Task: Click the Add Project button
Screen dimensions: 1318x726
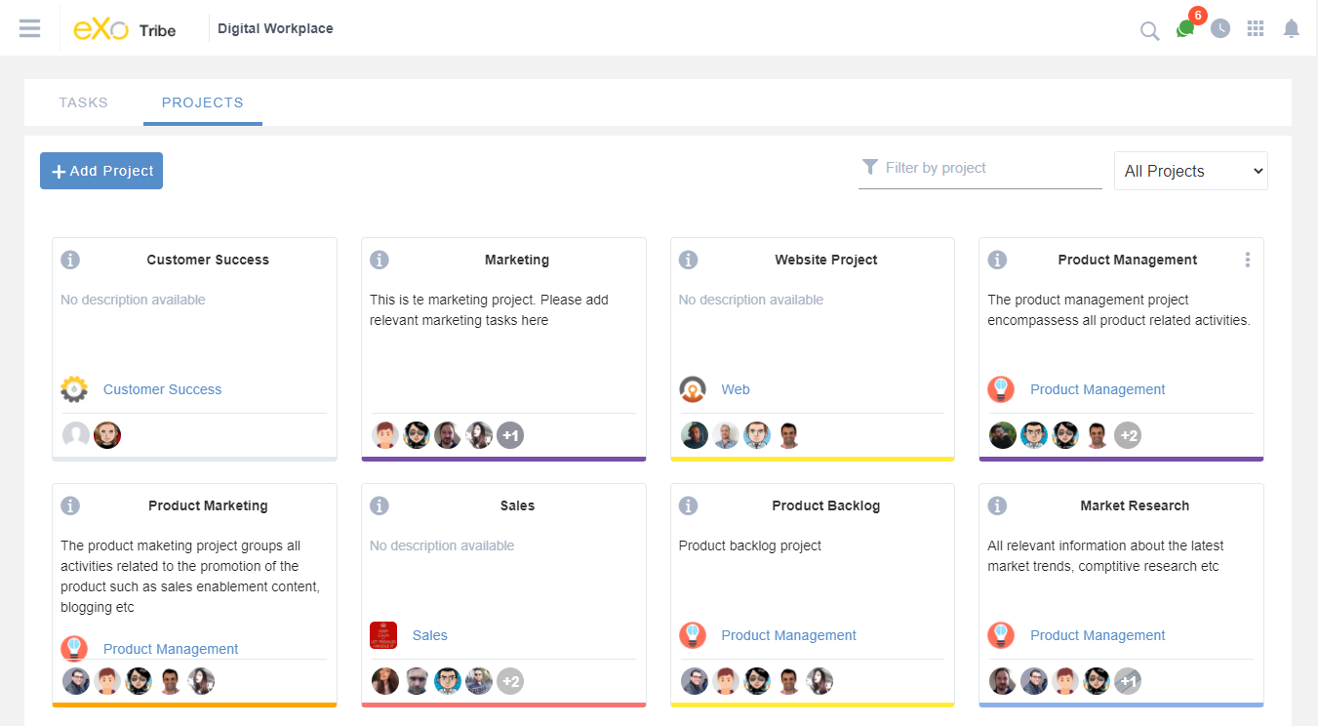Action: tap(101, 171)
